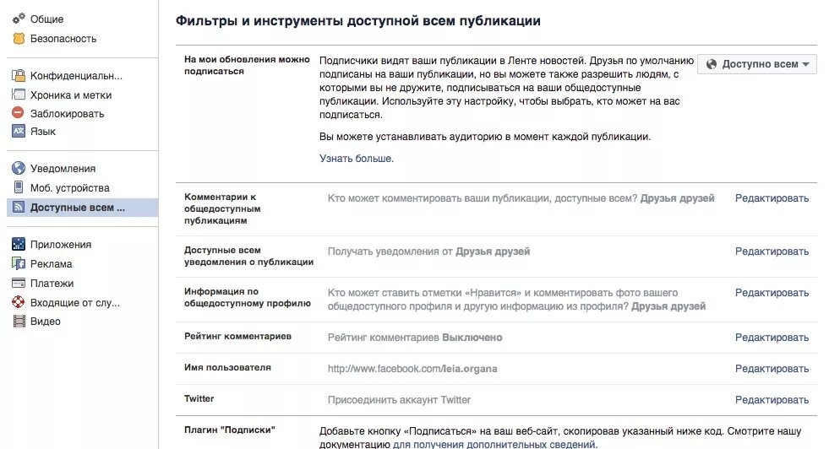Open the Доступно всем audience dropdown
Viewport: 829px width, 449px height.
pos(757,64)
